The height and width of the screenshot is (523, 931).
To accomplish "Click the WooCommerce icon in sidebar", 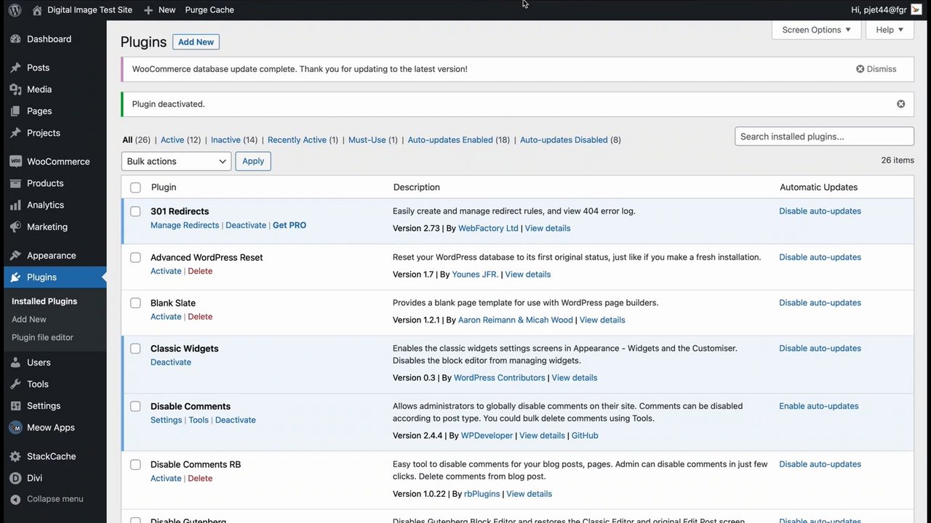I will pos(15,162).
